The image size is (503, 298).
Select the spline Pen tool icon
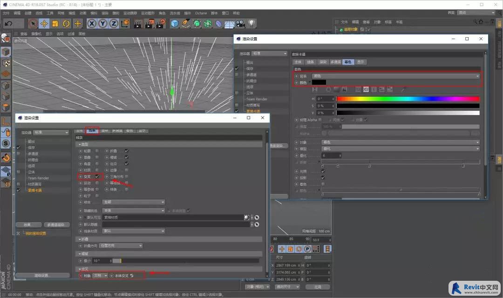pos(186,23)
